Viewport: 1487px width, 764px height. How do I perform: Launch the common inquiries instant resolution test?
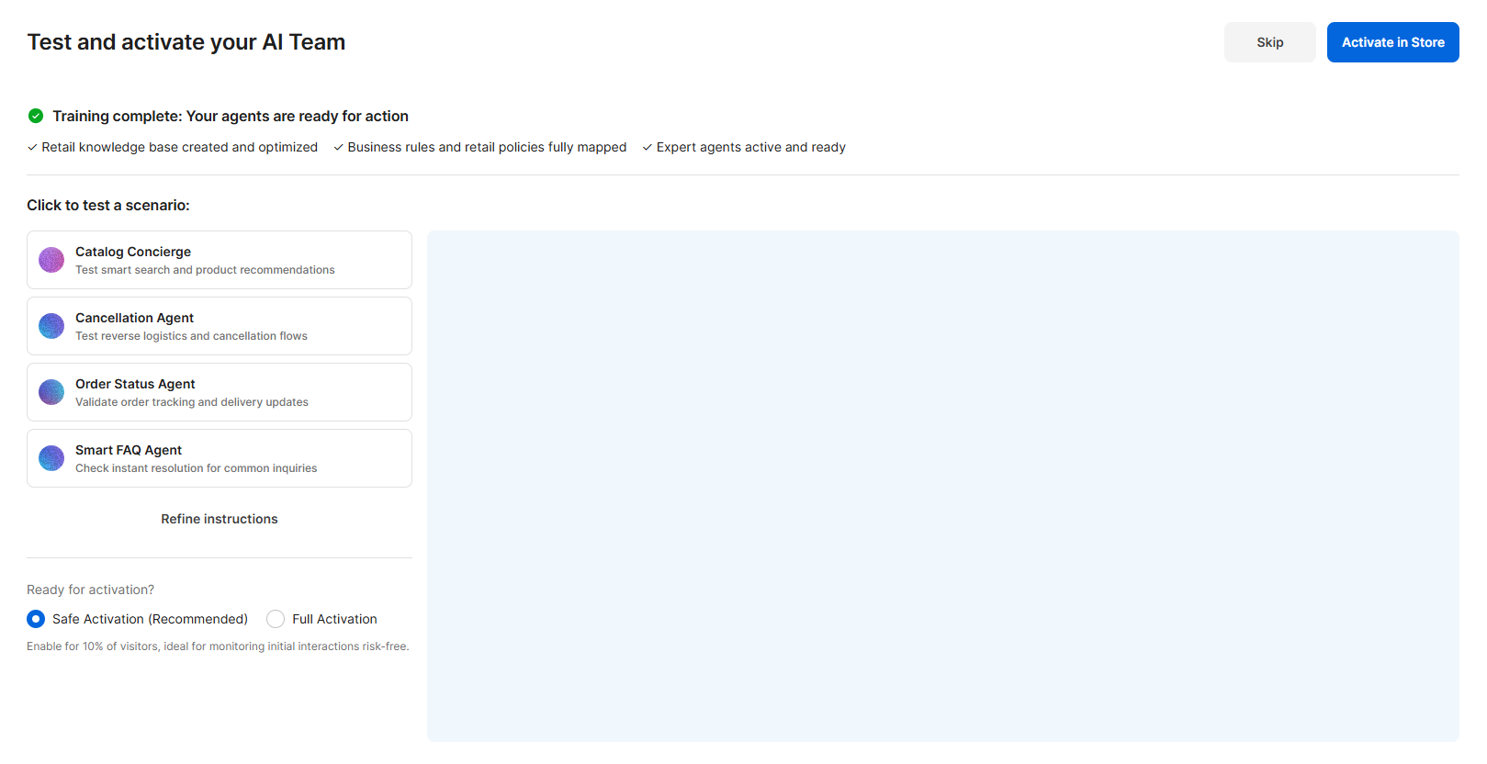(x=196, y=468)
